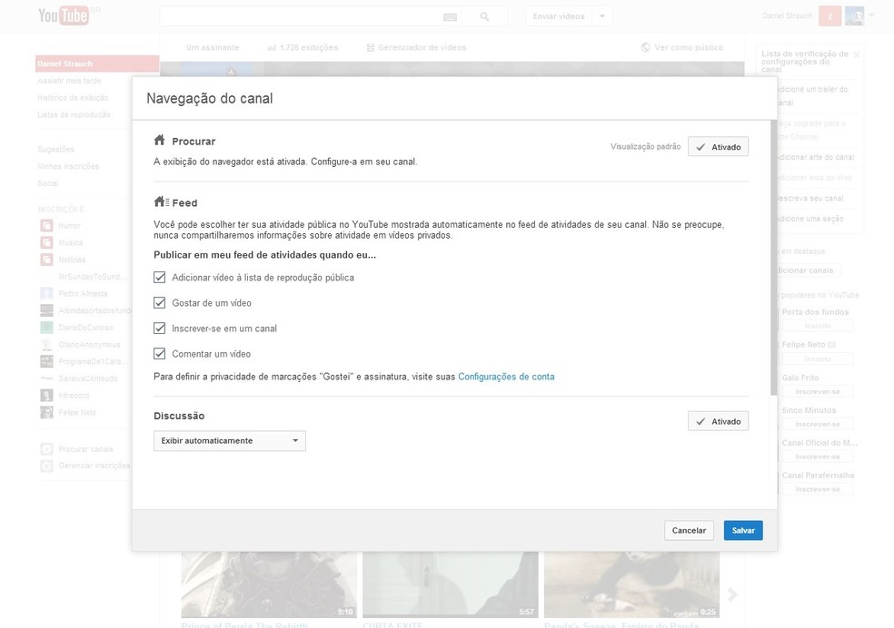Image resolution: width=894 pixels, height=628 pixels.
Task: Click the Salvar button
Action: click(742, 530)
